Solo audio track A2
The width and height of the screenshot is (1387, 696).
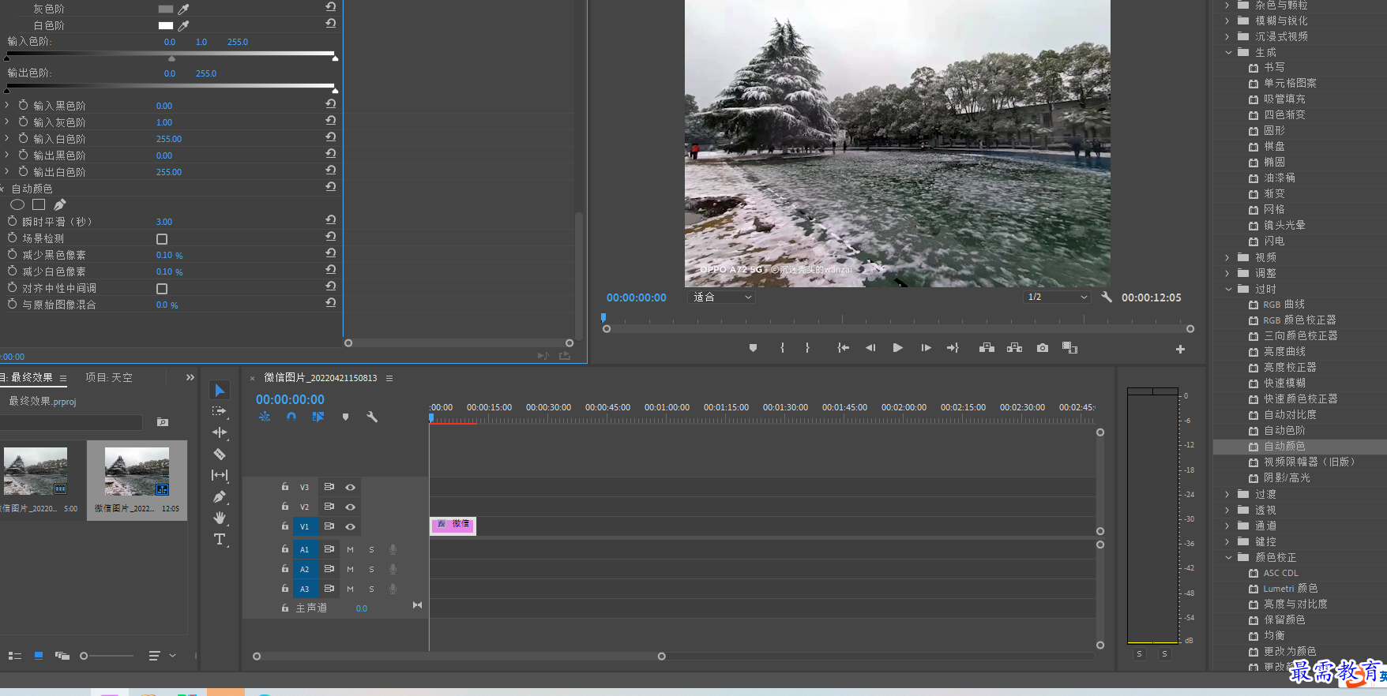pyautogui.click(x=371, y=569)
